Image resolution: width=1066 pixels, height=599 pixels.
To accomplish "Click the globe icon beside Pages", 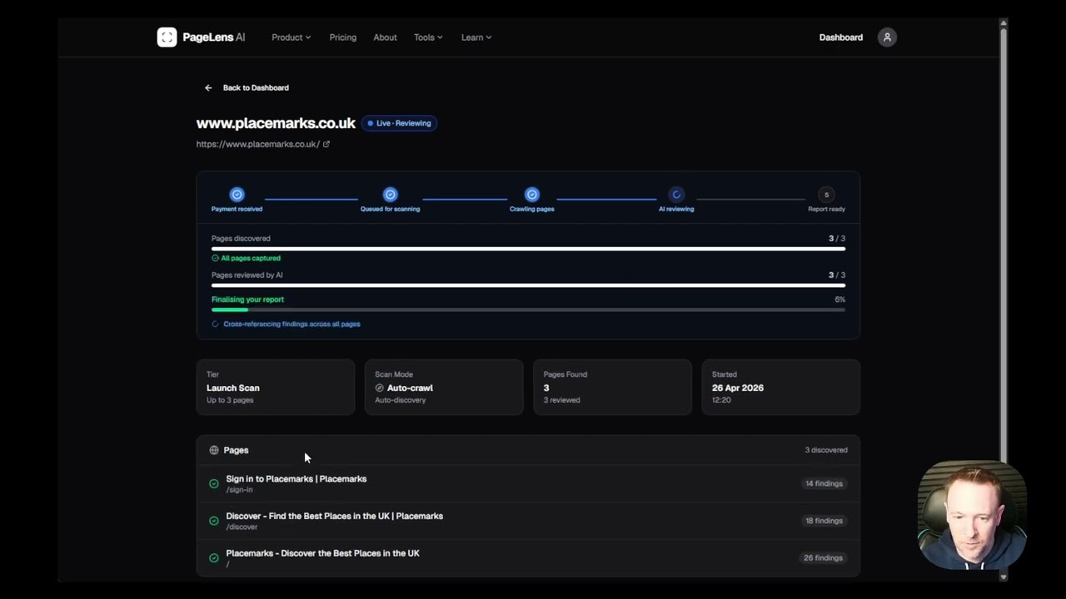I will click(214, 450).
